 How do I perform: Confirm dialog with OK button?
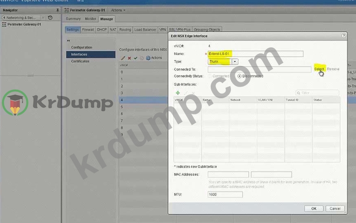click(314, 209)
